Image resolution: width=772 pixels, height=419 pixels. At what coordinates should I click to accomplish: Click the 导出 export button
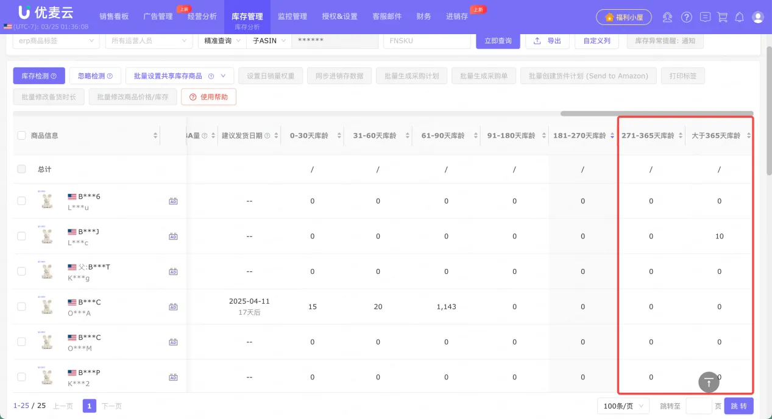click(x=547, y=41)
